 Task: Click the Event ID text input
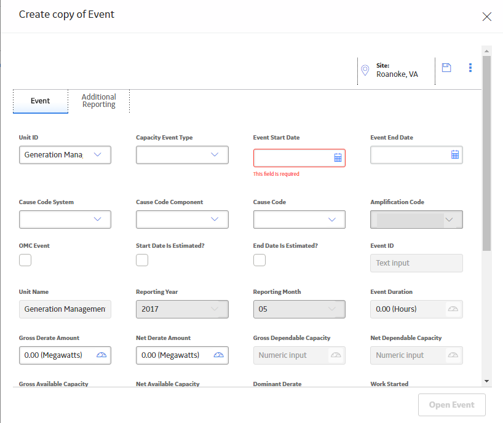coord(416,263)
